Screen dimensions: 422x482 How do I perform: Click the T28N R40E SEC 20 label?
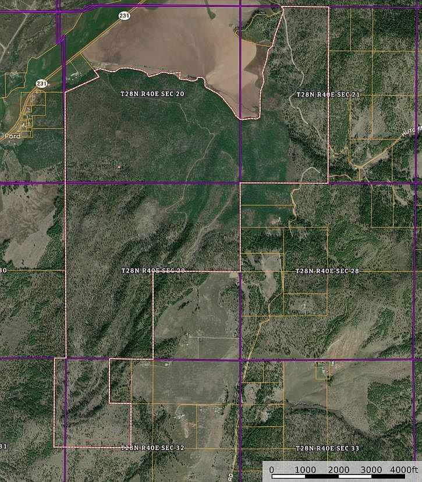click(x=153, y=94)
